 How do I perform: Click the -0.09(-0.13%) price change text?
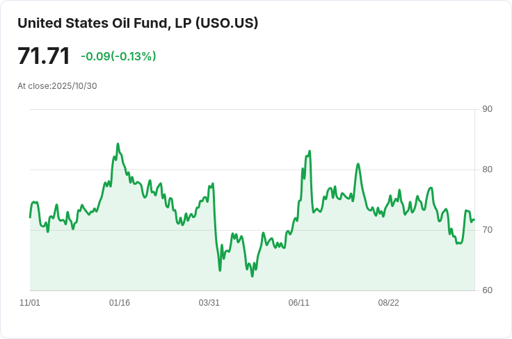coord(118,56)
